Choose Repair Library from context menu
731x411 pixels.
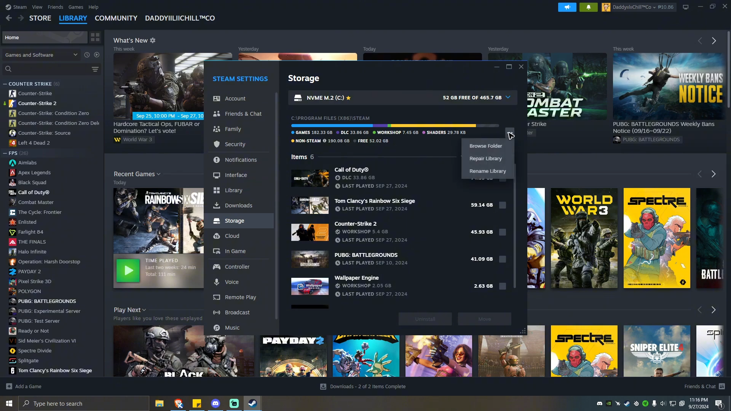click(x=486, y=158)
